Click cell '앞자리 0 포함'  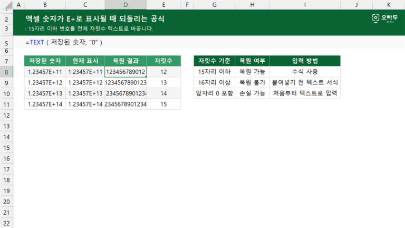pos(215,93)
